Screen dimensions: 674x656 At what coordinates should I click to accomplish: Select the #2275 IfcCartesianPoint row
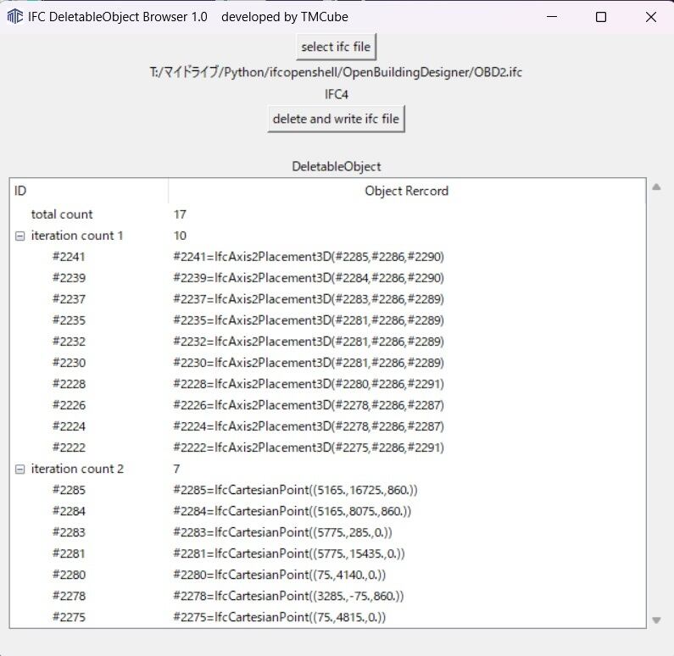click(280, 617)
